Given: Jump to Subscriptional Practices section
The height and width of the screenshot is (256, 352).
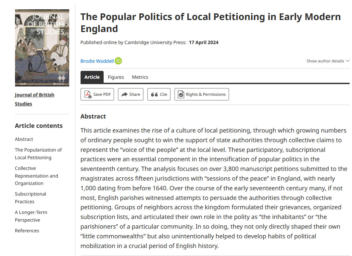Looking at the screenshot, I should pos(30,198).
